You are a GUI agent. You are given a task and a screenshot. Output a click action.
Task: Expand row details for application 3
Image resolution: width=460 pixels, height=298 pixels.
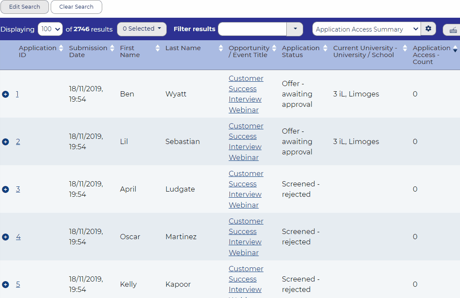tap(6, 189)
